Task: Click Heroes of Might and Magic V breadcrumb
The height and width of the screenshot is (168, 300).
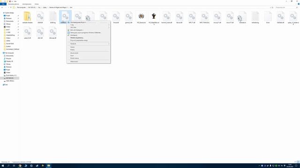Action: point(58,7)
